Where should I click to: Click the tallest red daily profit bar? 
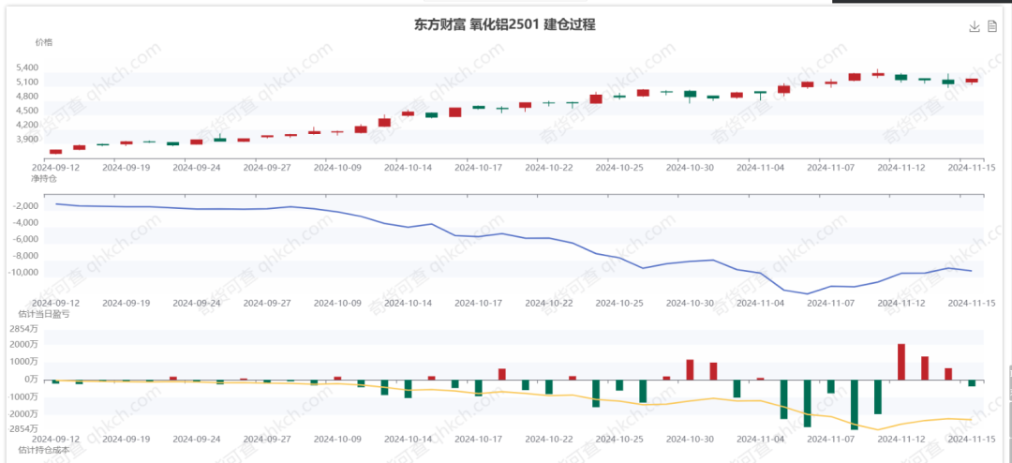coord(901,362)
